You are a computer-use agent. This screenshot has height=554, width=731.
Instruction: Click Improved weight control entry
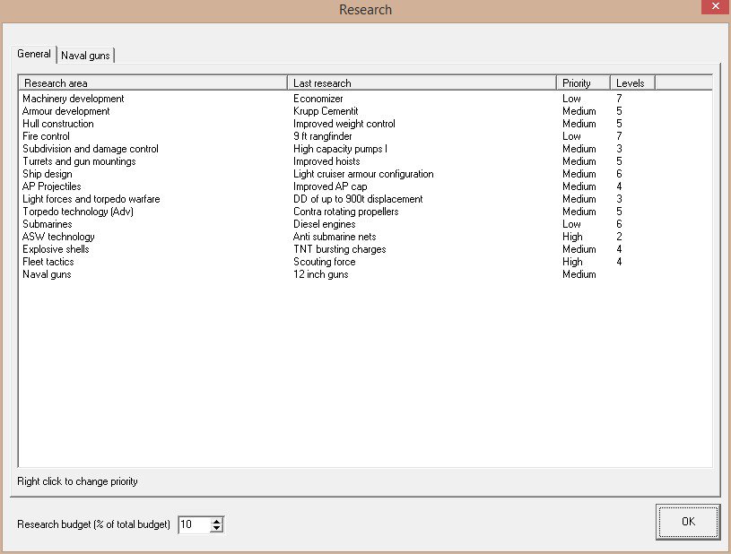click(x=344, y=124)
